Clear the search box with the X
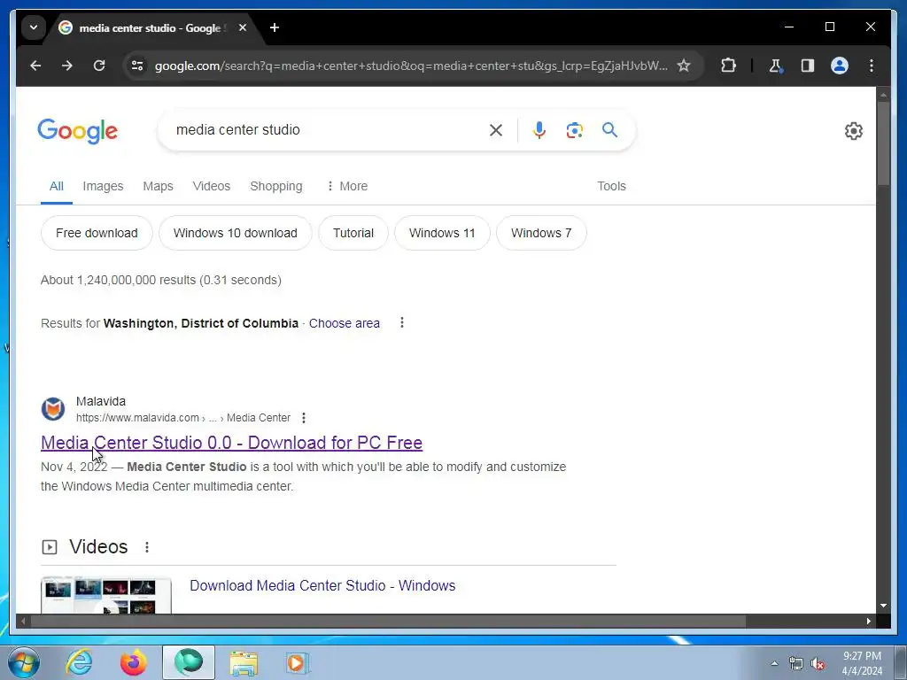 [496, 130]
